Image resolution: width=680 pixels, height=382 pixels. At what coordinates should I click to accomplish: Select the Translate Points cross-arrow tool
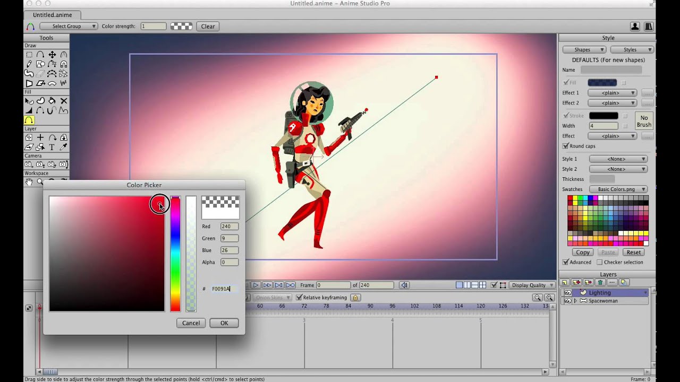pos(52,55)
